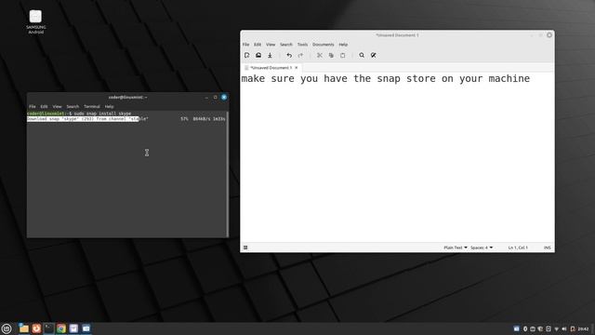Open Find with magnifier icon
Image resolution: width=595 pixels, height=335 pixels.
(362, 56)
